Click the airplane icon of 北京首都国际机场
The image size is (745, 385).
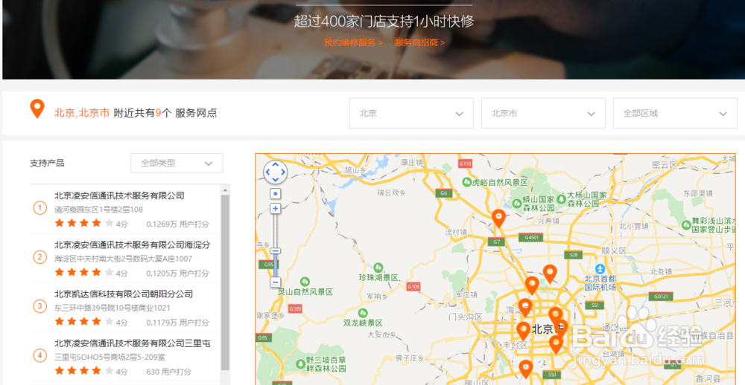(600, 269)
